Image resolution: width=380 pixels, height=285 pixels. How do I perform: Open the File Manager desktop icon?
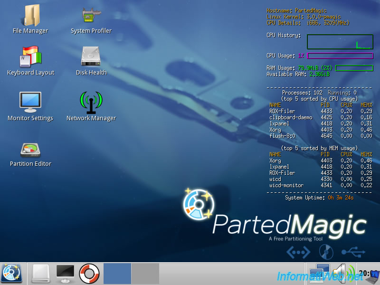[31, 17]
